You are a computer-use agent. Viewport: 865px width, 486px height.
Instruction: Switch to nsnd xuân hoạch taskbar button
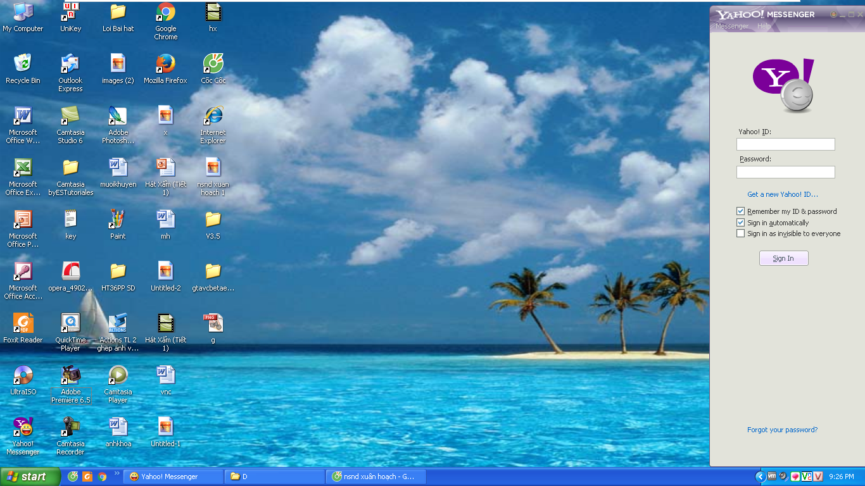coord(376,477)
